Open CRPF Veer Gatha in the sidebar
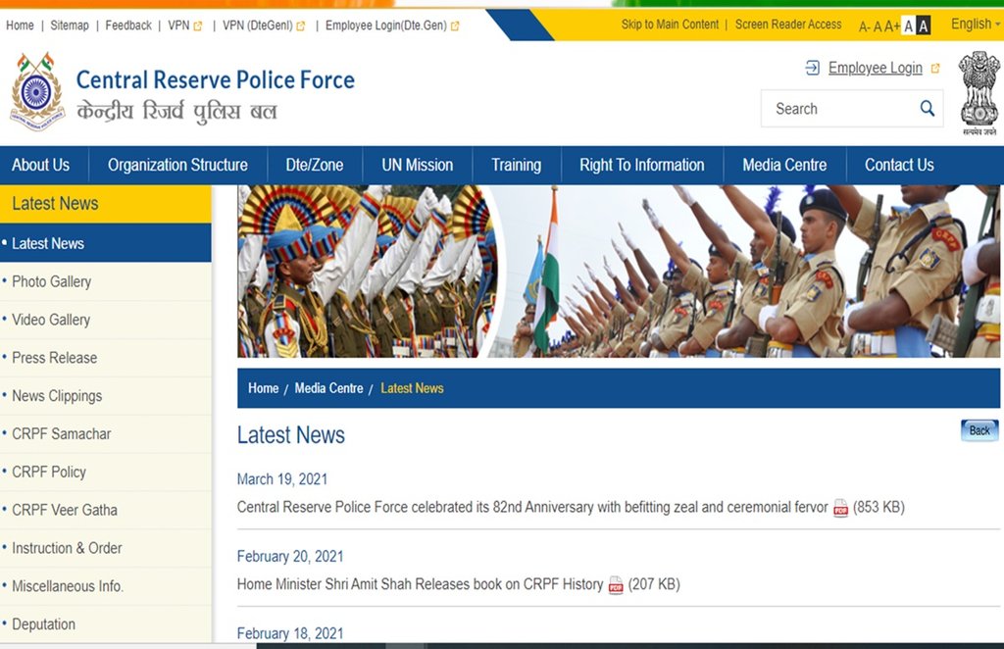1004x649 pixels. click(x=106, y=510)
